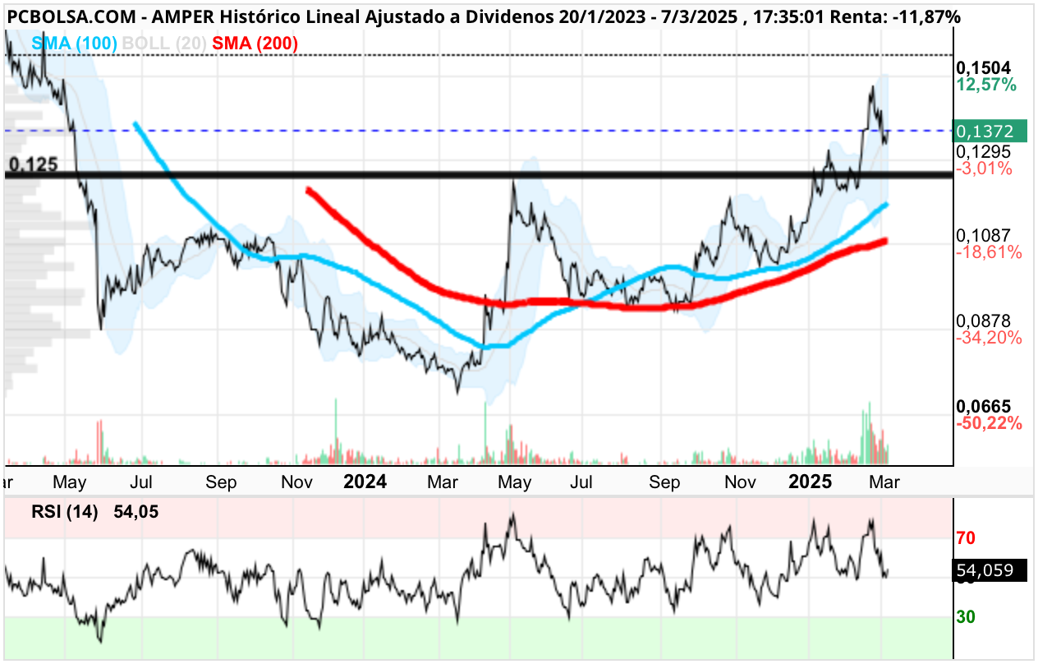
Task: Click the -3,01% percentage label
Action: pos(985,168)
